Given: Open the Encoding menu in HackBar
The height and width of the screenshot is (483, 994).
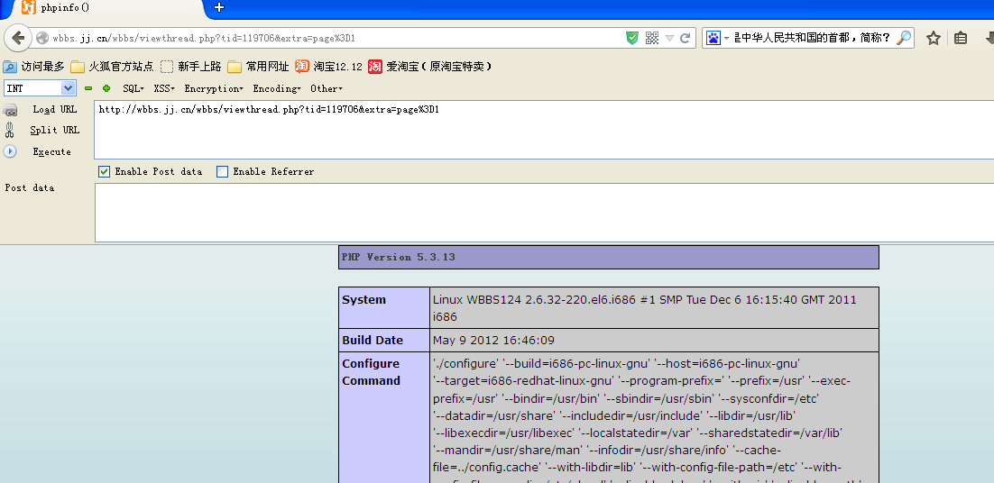Looking at the screenshot, I should tap(276, 88).
